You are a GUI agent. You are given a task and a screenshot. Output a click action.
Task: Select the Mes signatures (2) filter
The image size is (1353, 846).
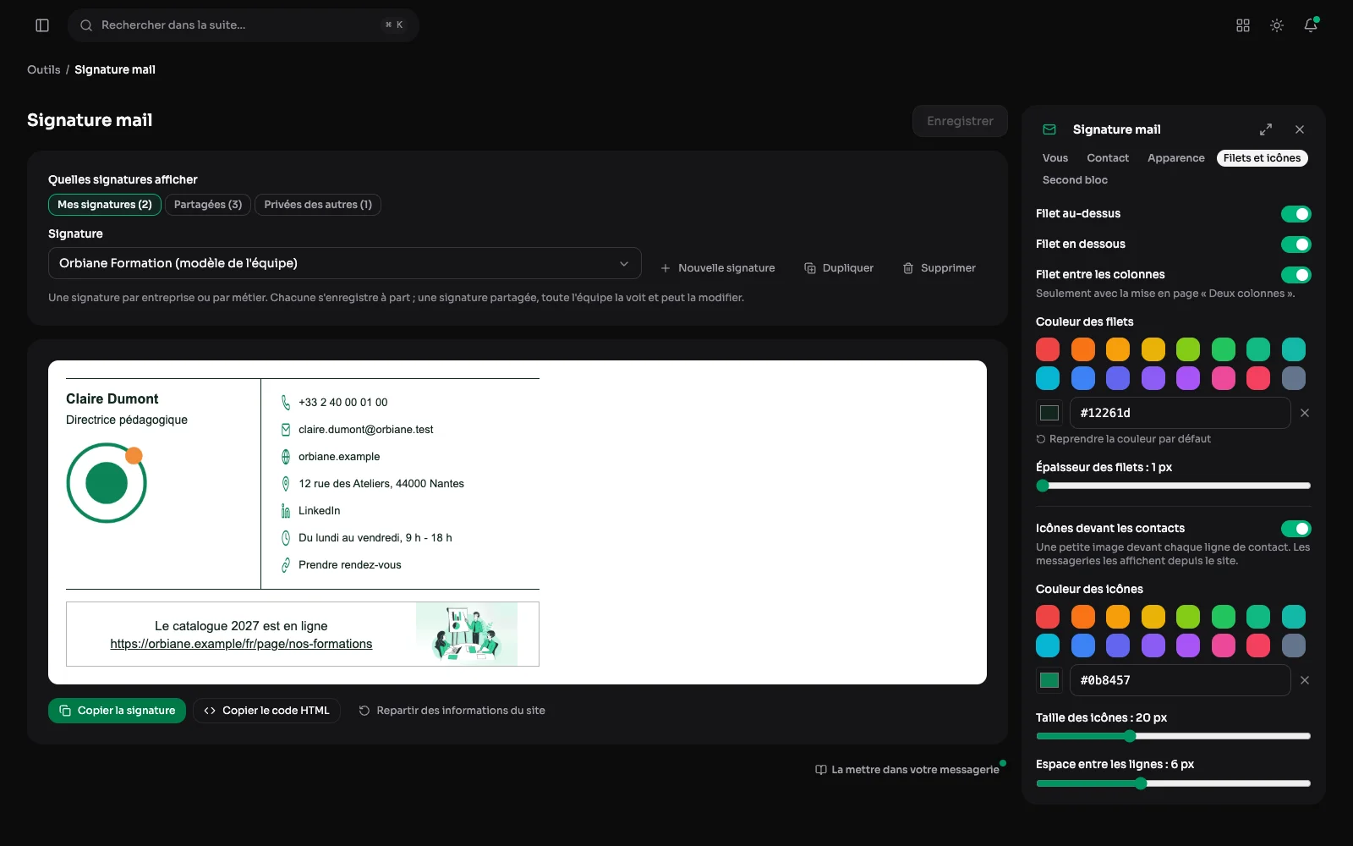pos(105,205)
